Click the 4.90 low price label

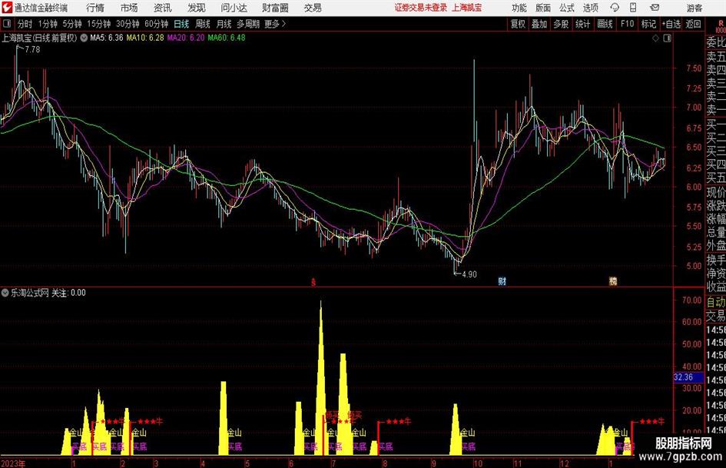click(469, 274)
